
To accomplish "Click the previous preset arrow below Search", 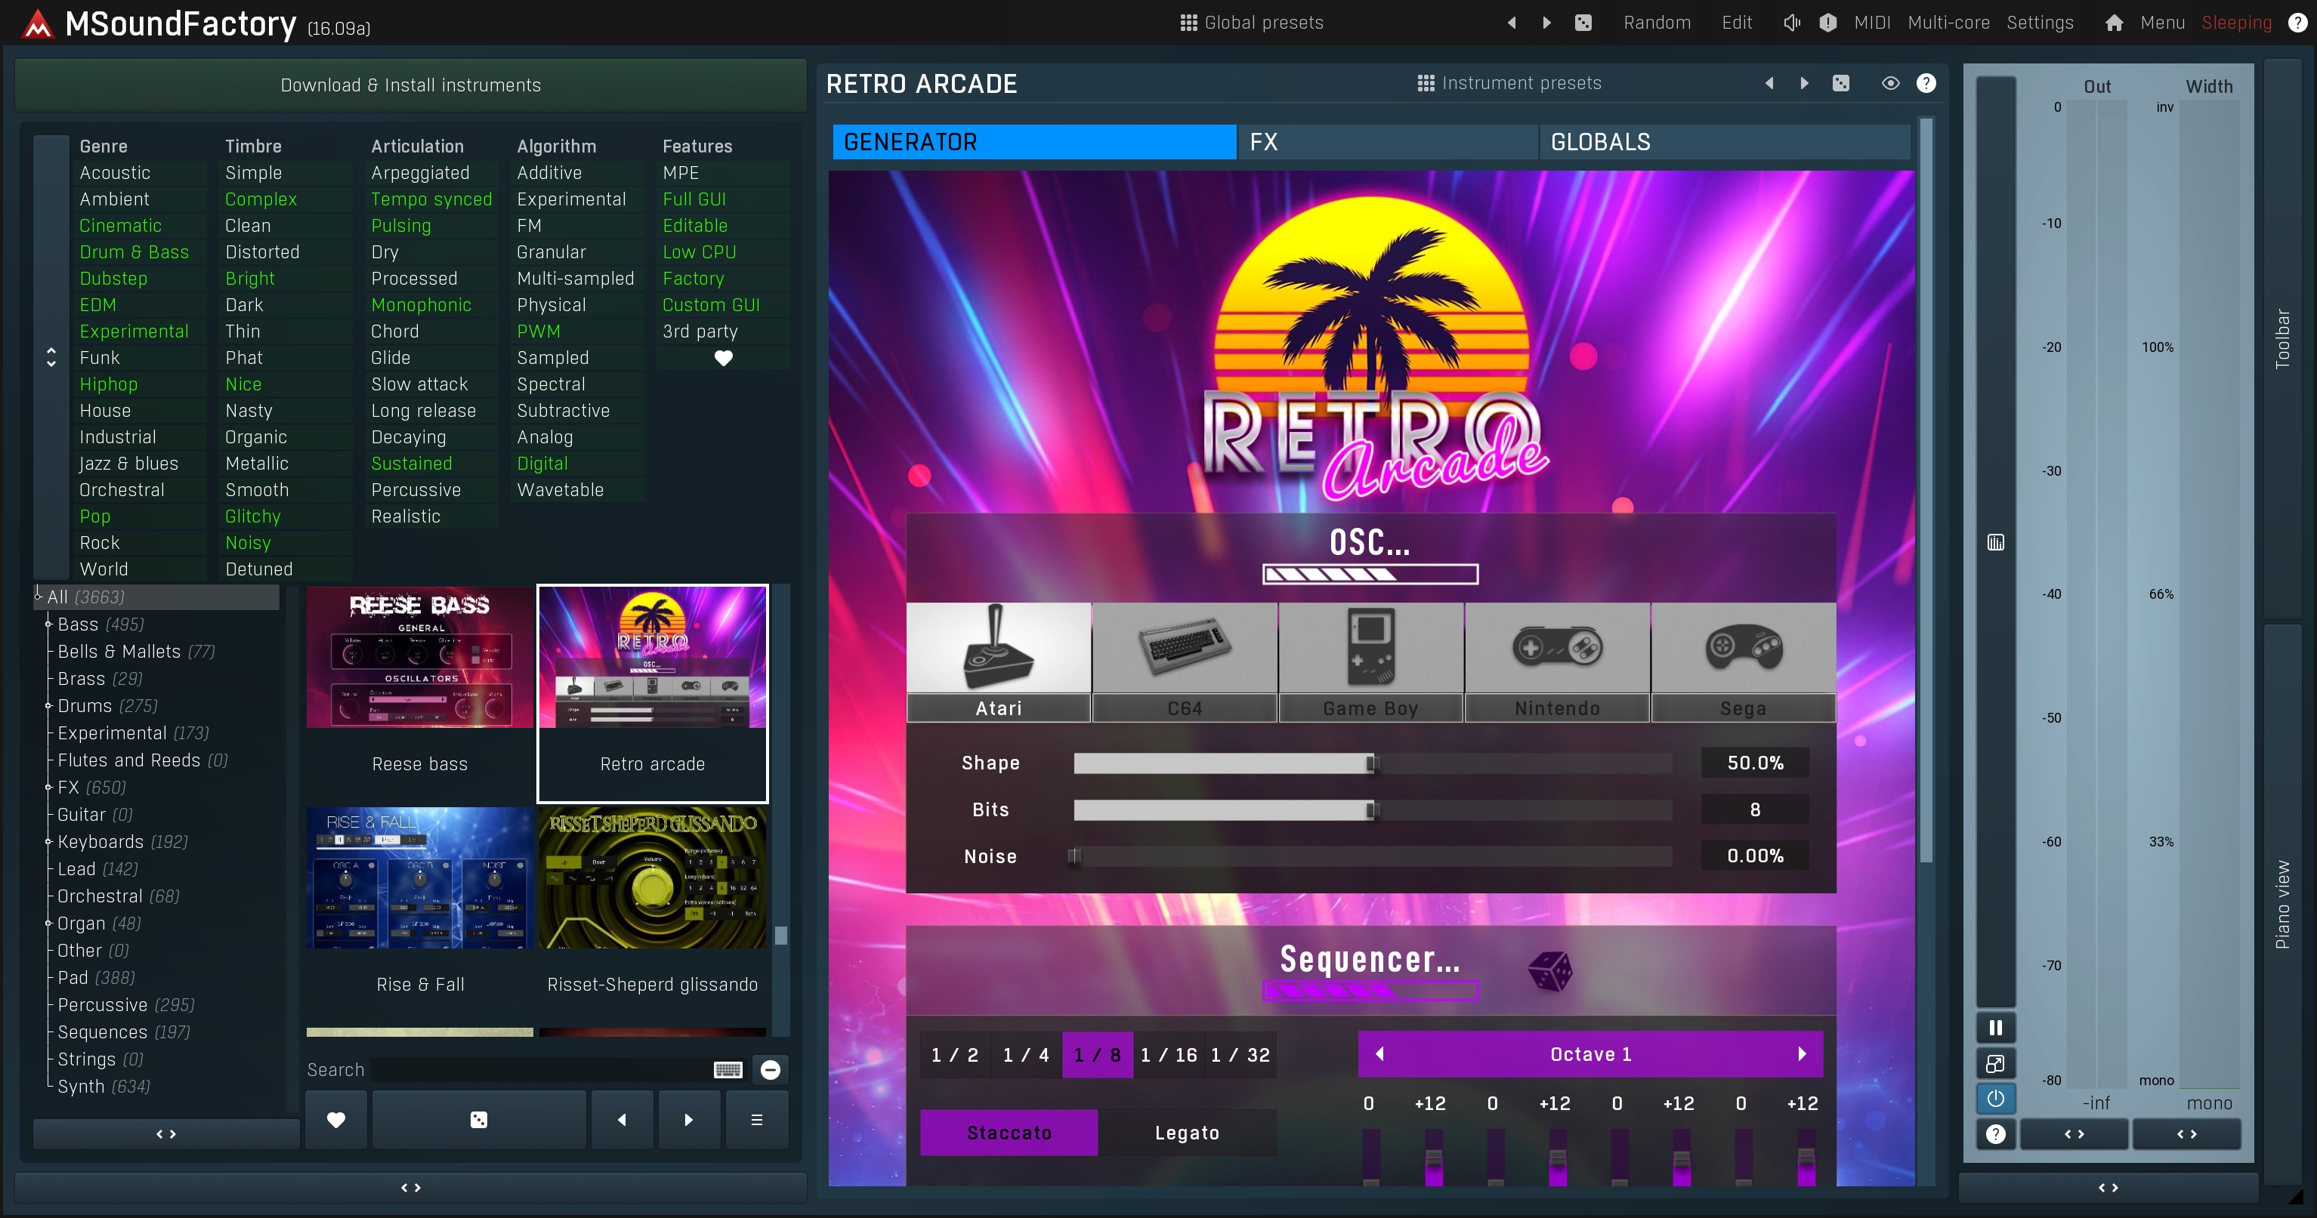I will click(x=622, y=1119).
